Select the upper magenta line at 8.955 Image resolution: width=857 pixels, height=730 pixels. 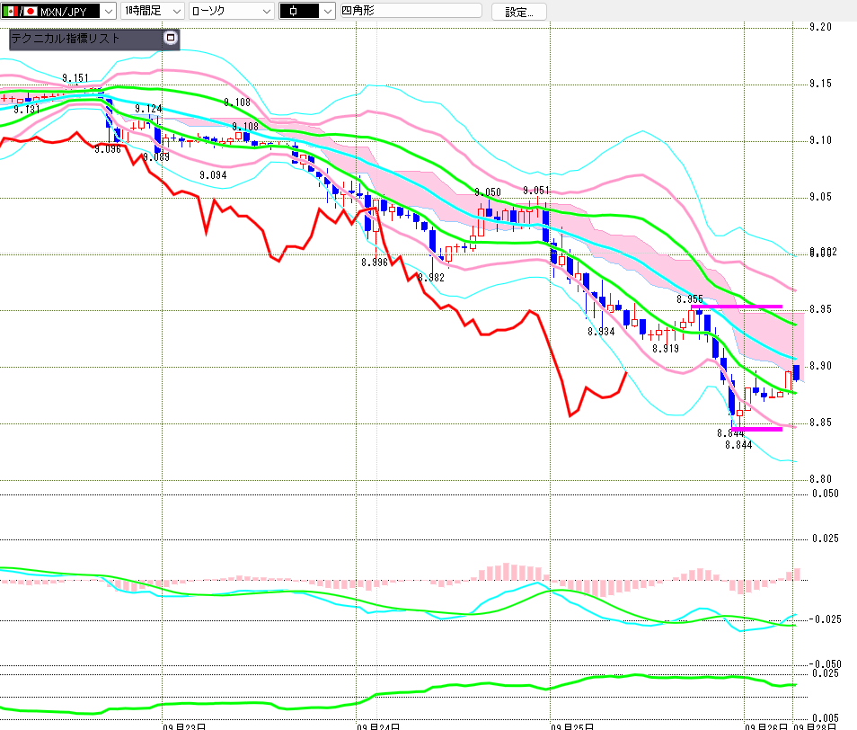[737, 307]
